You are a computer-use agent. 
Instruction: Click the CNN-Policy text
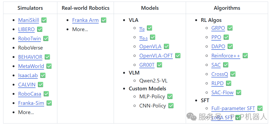point(153,106)
